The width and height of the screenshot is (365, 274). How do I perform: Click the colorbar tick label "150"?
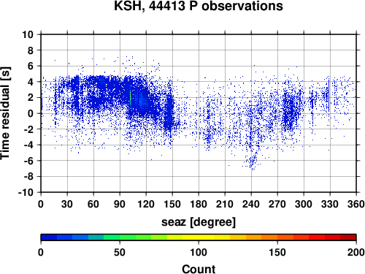coord(277,252)
